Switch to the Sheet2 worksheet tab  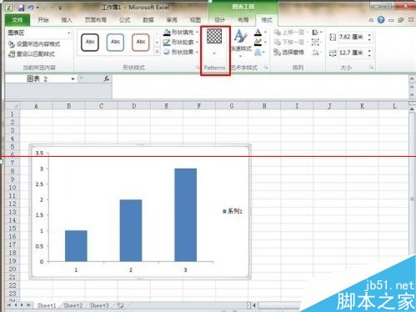(73, 305)
